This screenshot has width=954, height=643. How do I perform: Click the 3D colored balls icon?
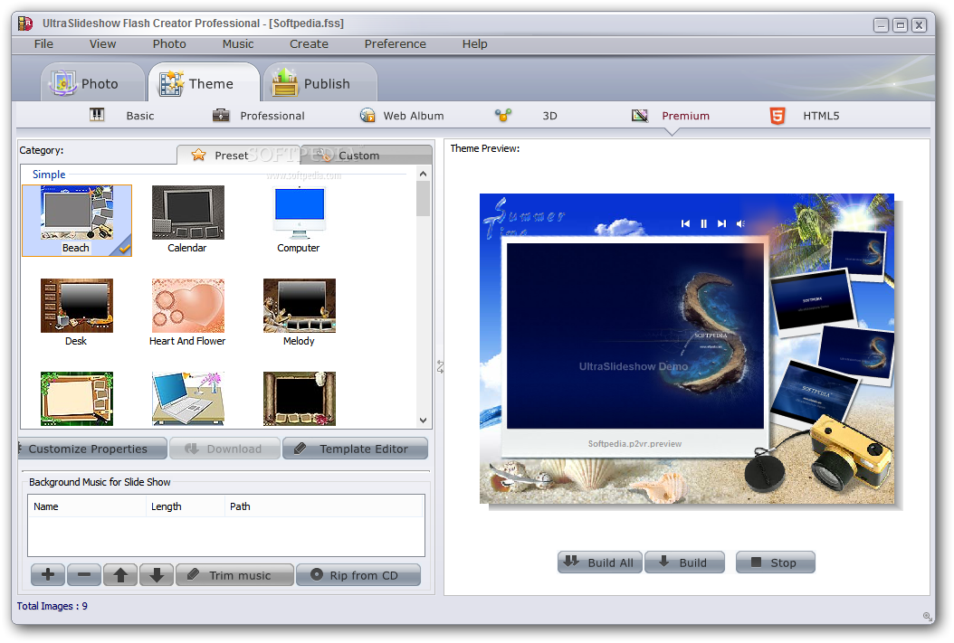coord(502,115)
